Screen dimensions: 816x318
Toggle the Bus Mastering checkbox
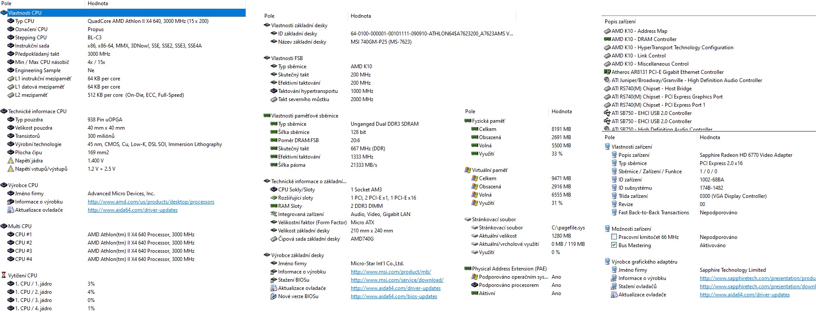614,245
